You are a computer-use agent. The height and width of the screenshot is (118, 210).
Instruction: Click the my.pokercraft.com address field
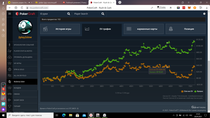[39, 8]
